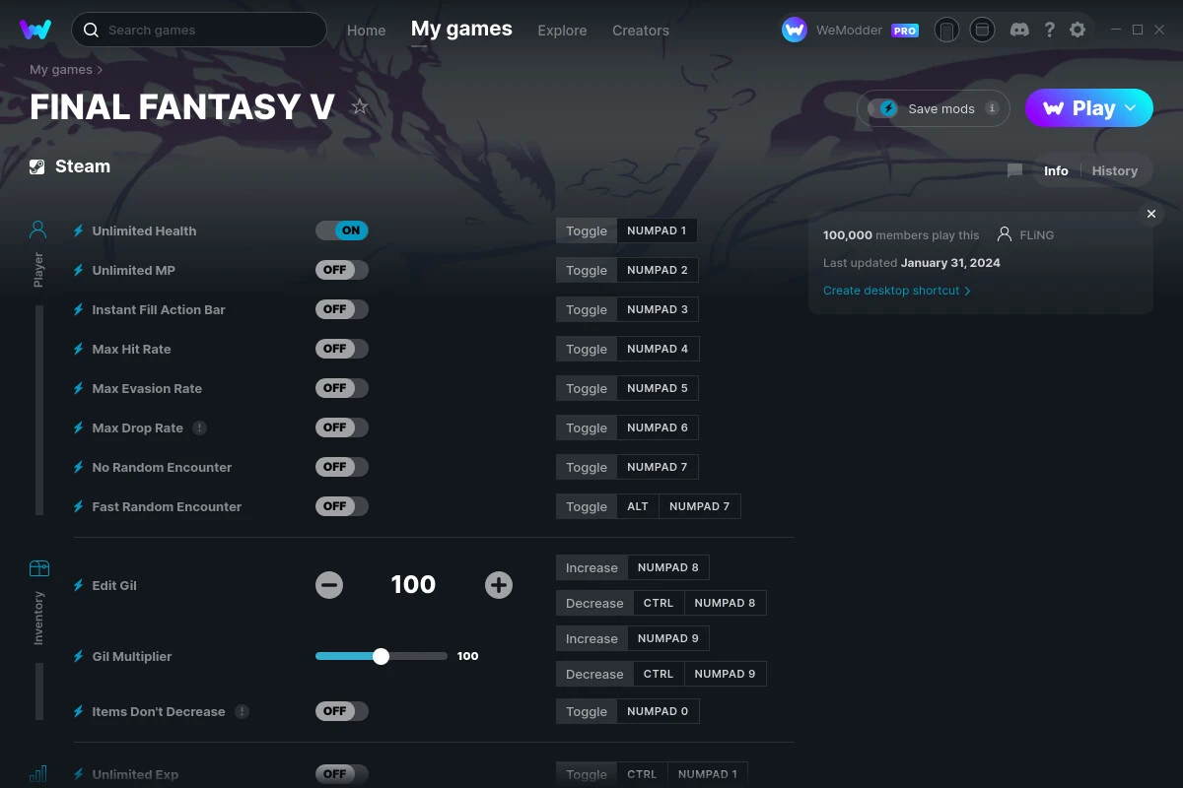Image resolution: width=1183 pixels, height=788 pixels.
Task: Click the My games breadcrumb link
Action: 61,70
